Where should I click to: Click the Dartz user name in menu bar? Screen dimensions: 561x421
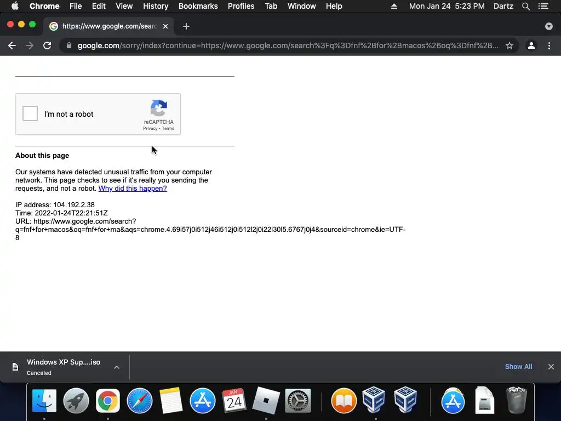503,6
